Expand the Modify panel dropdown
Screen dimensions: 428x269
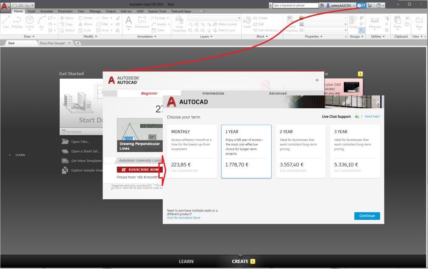(x=90, y=36)
